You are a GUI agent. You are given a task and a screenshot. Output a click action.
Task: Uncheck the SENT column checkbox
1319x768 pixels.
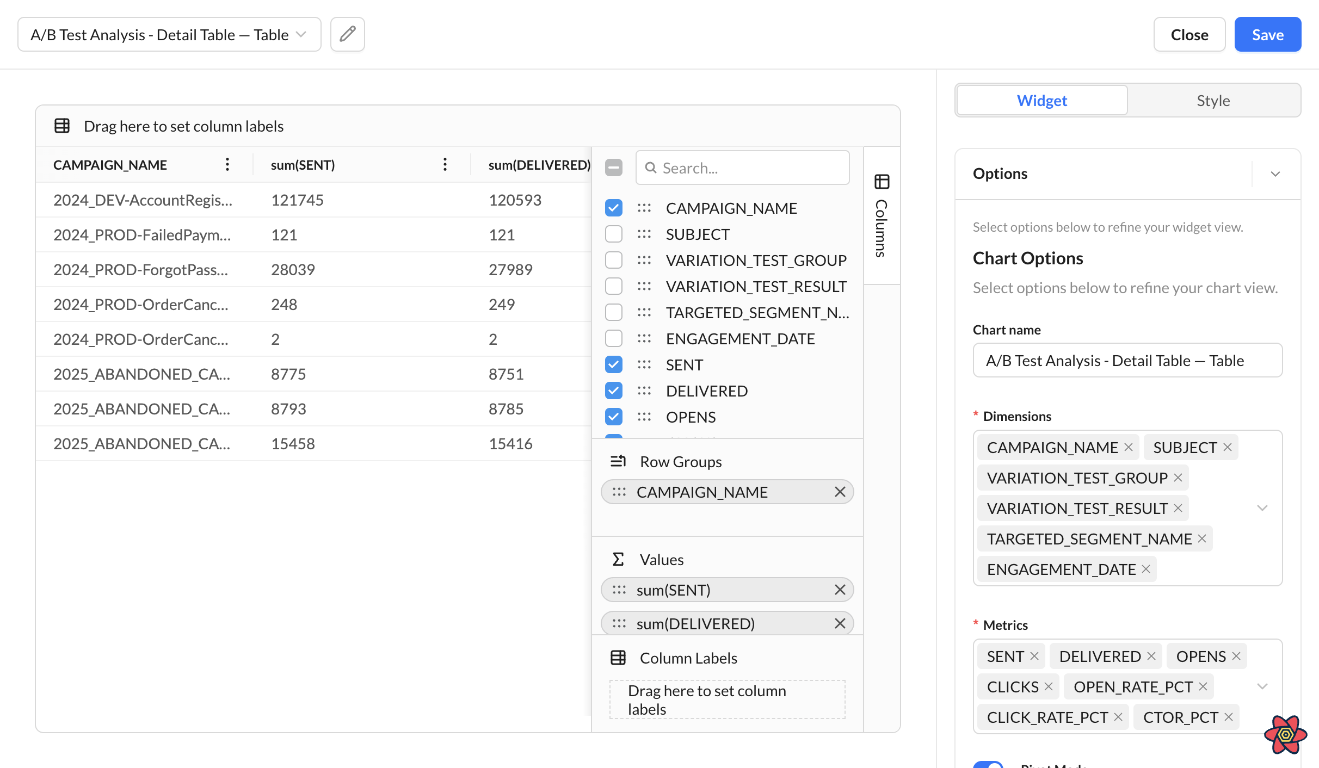(614, 364)
